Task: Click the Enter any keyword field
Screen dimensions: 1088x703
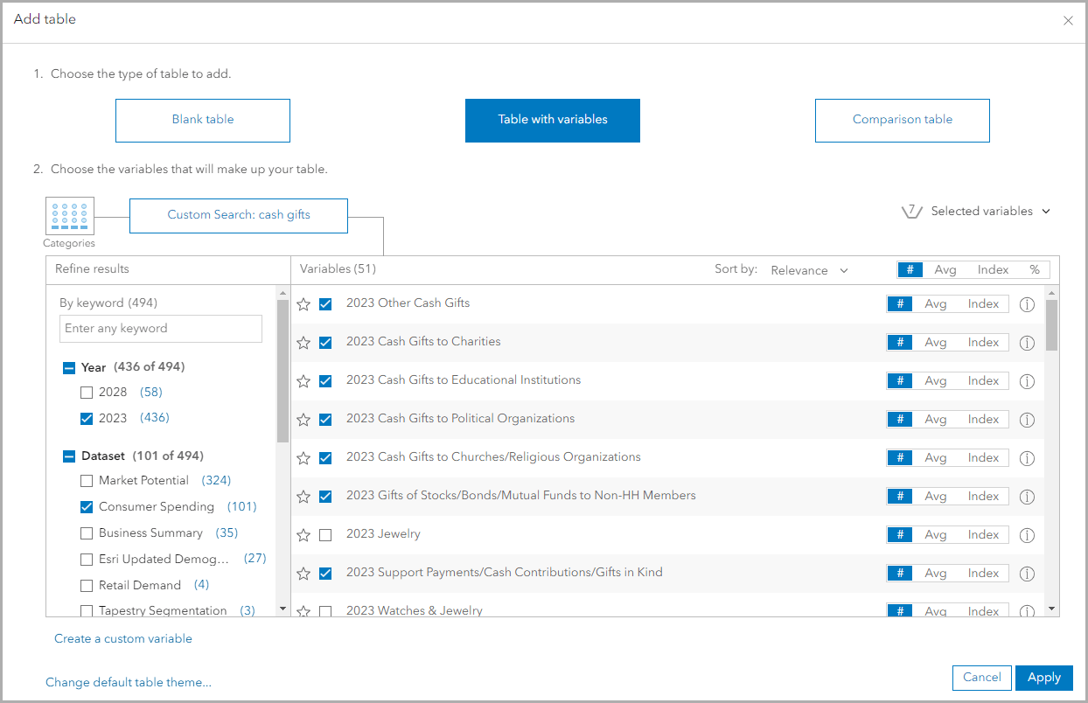Action: coord(161,329)
